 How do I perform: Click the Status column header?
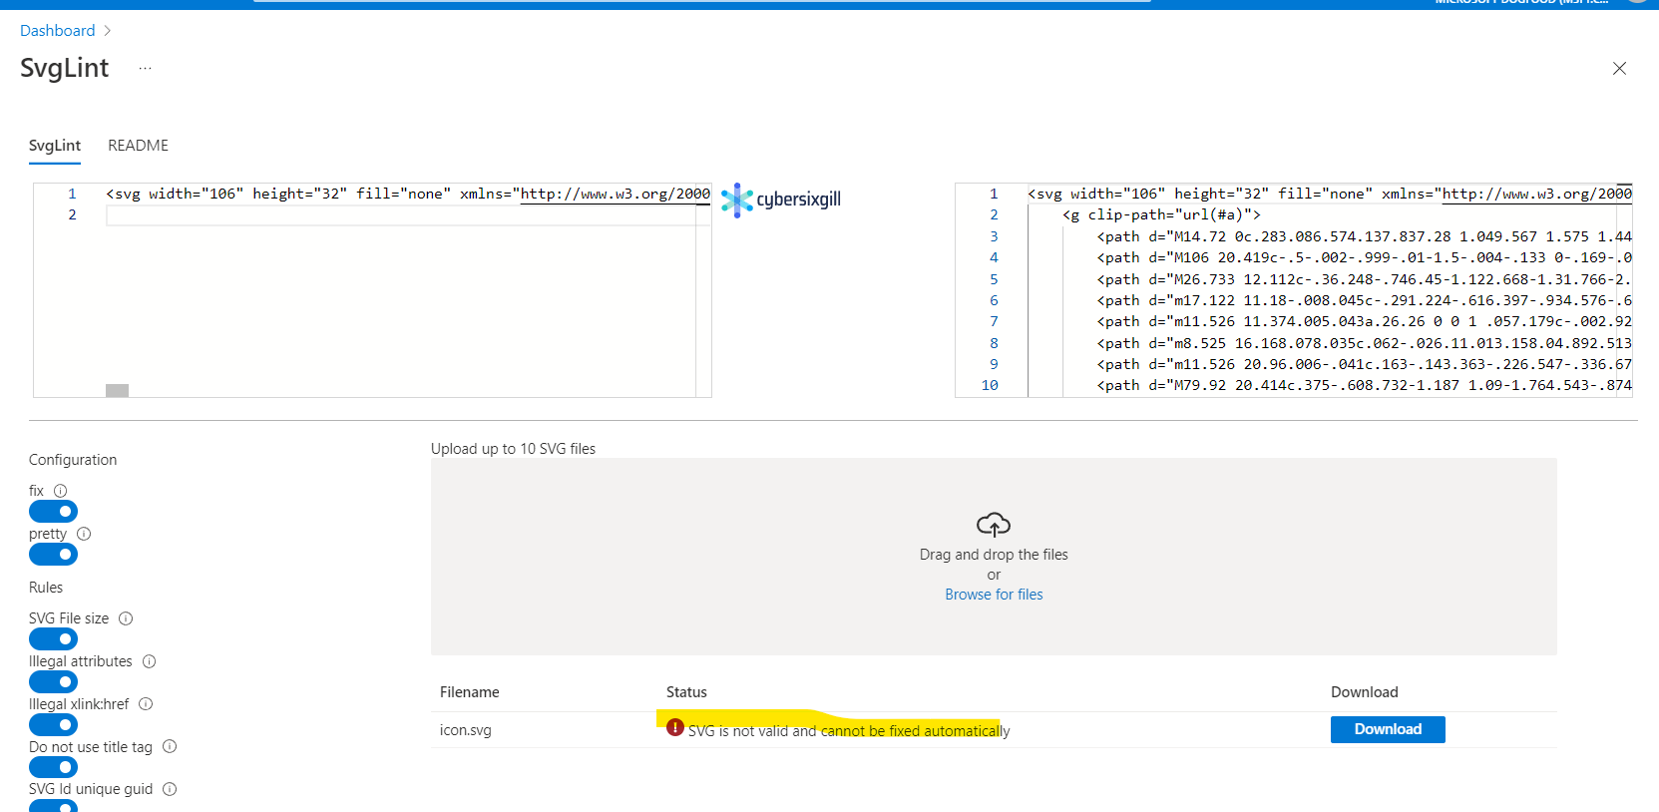click(x=686, y=692)
